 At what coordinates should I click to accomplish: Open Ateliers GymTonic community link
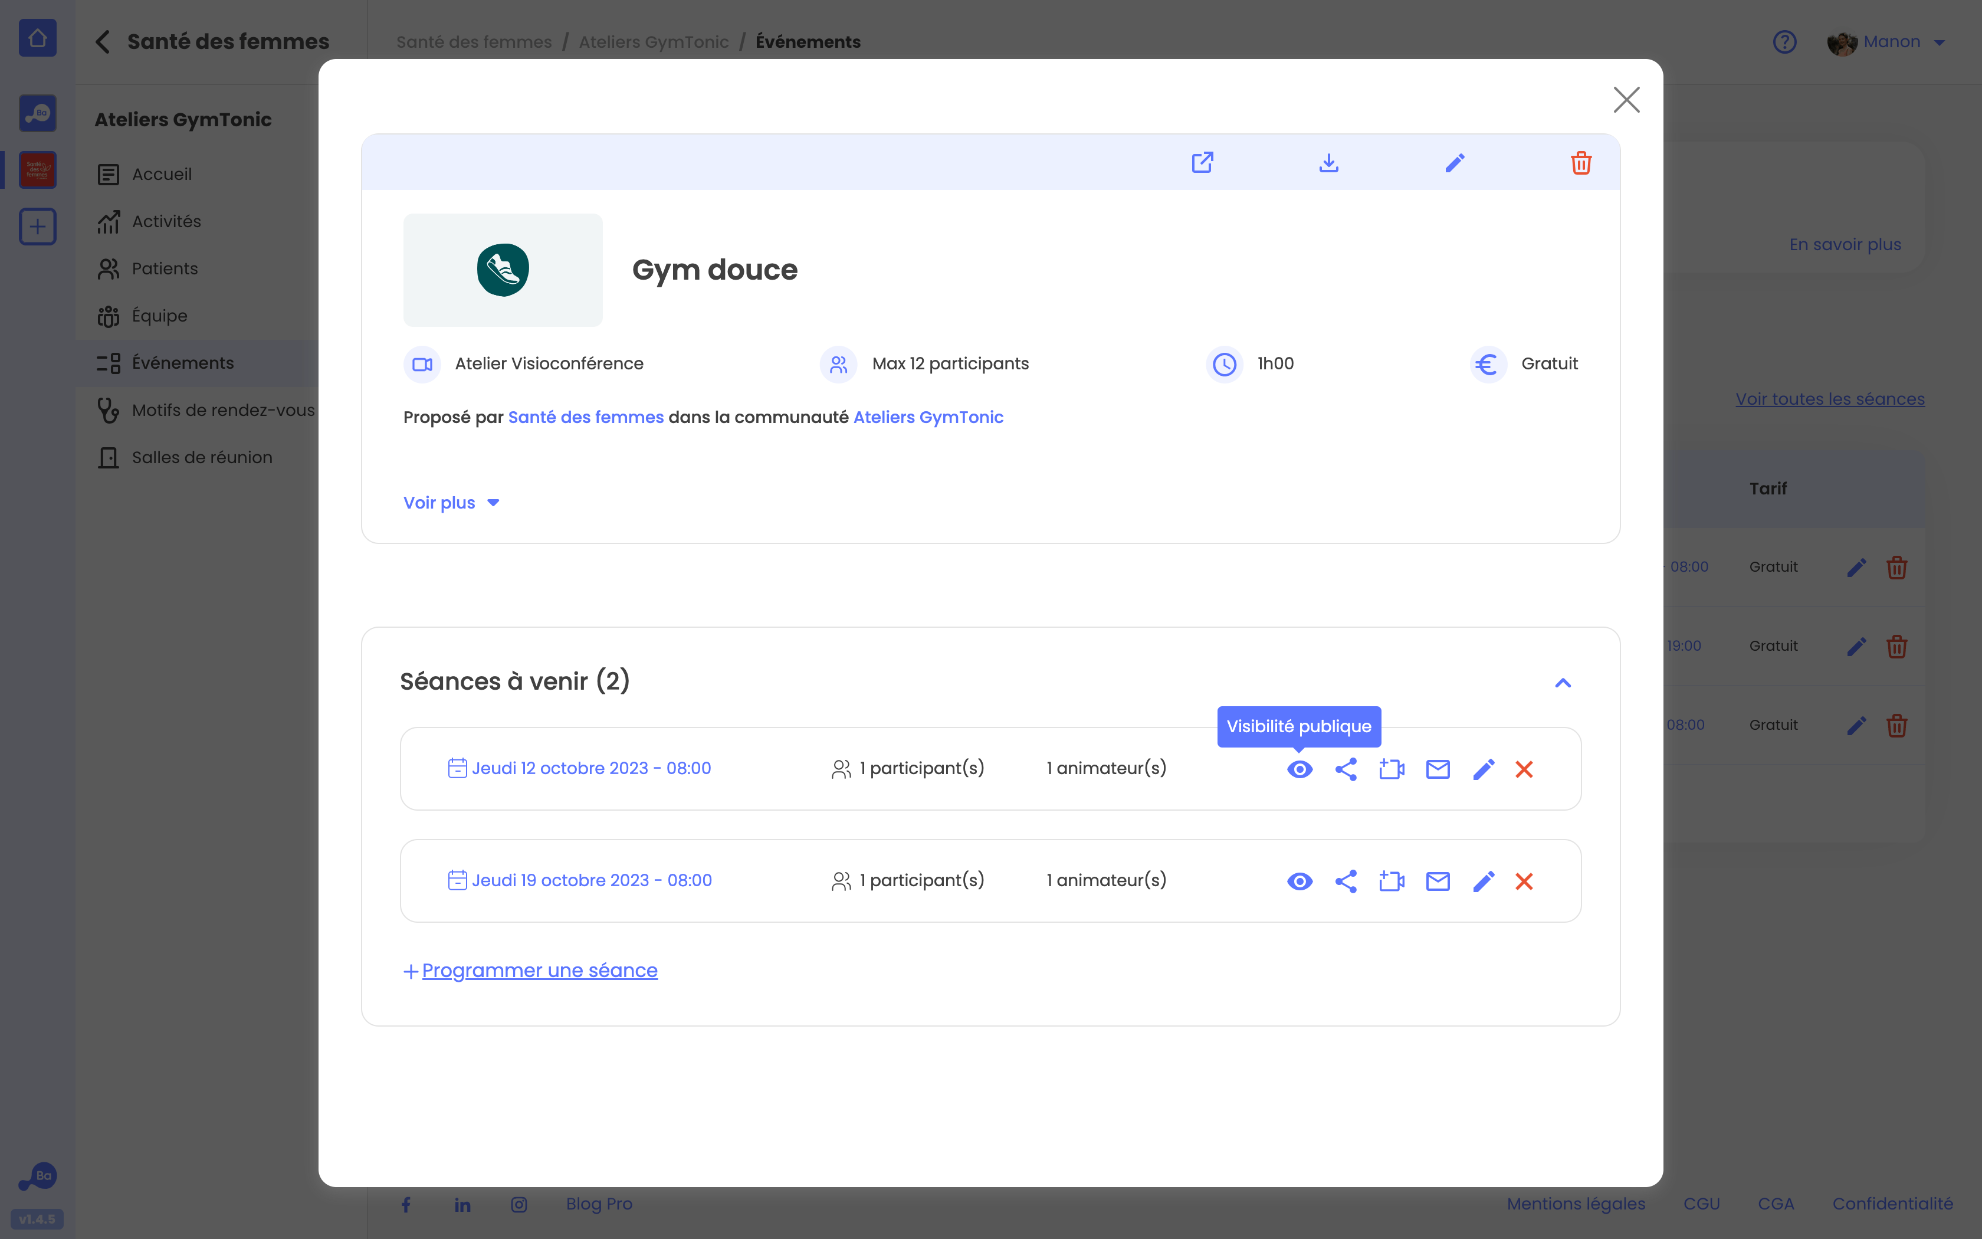click(x=928, y=417)
